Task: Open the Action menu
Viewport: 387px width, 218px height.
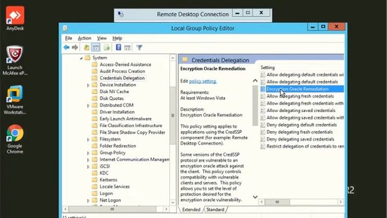Action: coord(85,38)
